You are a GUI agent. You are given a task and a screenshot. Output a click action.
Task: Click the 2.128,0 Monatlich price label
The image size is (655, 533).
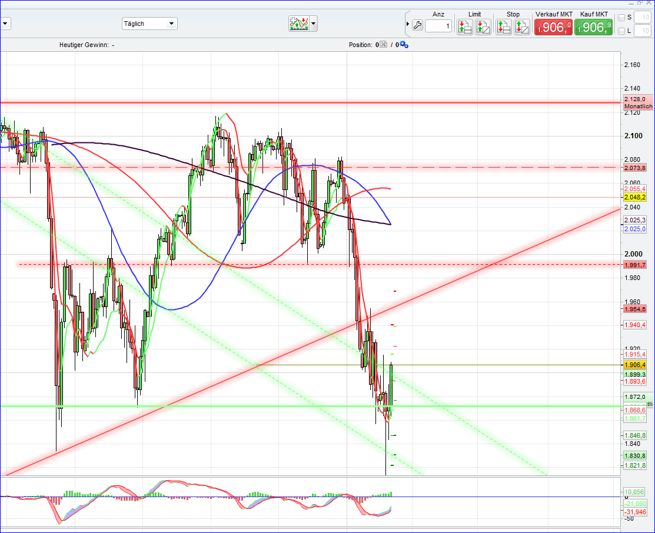[638, 103]
